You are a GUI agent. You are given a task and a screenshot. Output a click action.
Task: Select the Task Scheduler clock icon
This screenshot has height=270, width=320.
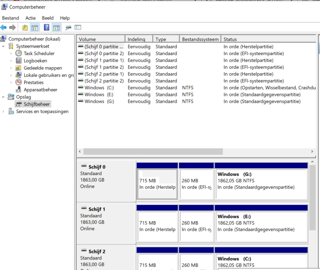18,53
